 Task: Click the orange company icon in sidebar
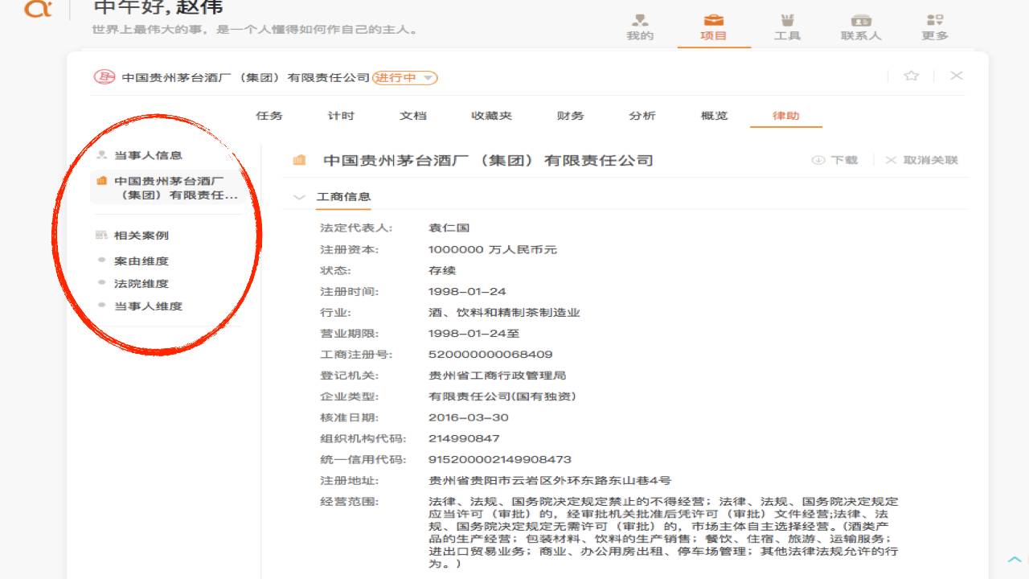pyautogui.click(x=102, y=181)
